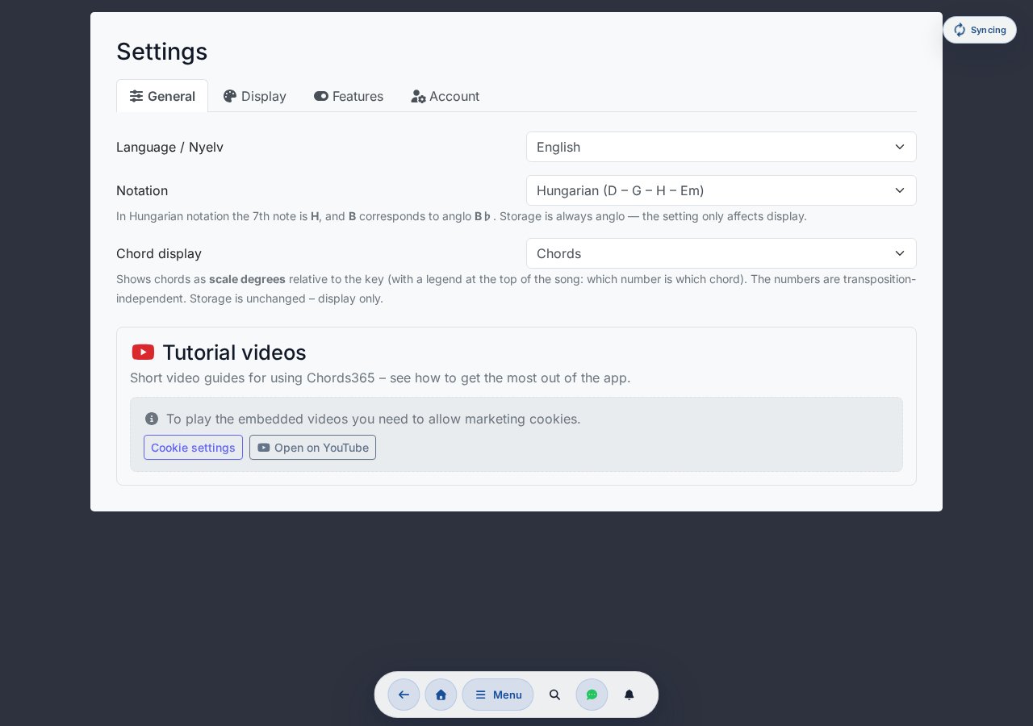Click Open on YouTube button

[x=312, y=448]
